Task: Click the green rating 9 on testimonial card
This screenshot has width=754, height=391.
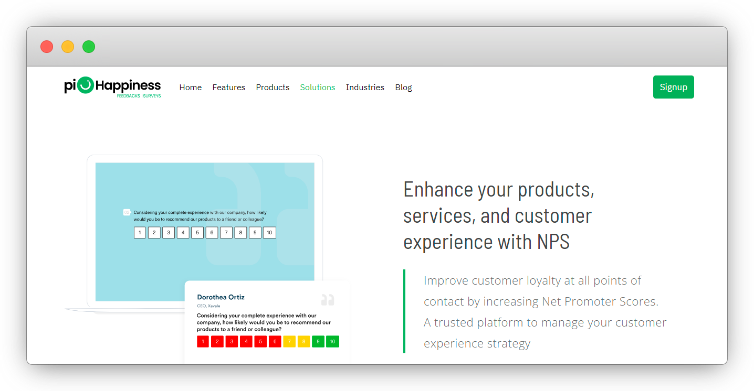Action: click(318, 341)
